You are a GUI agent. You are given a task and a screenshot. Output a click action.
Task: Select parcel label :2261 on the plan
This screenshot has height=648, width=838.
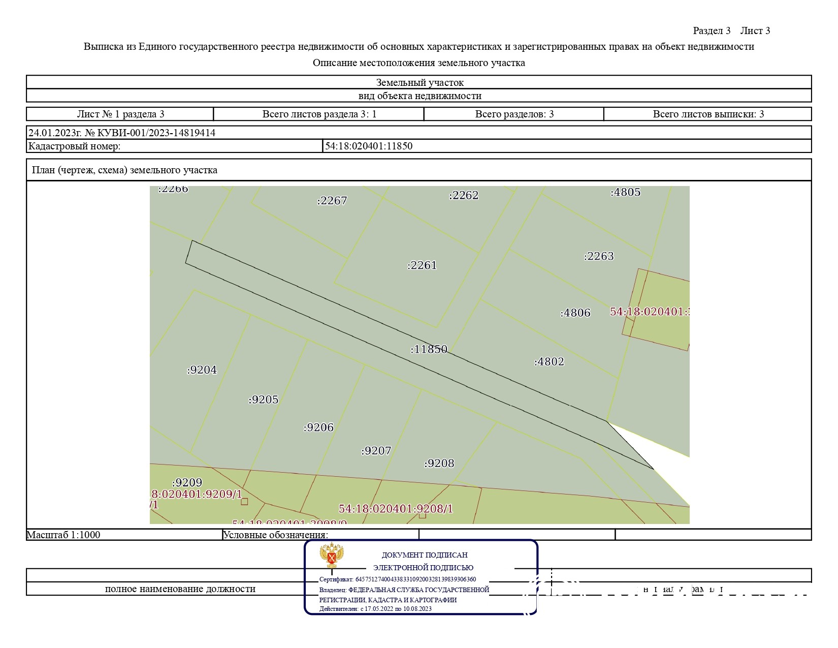(422, 265)
